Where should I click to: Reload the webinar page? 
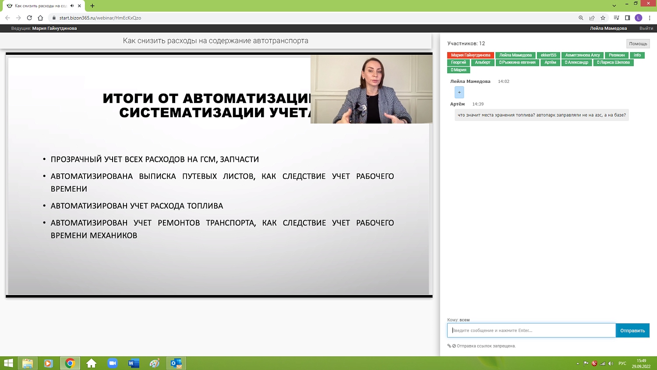[29, 18]
